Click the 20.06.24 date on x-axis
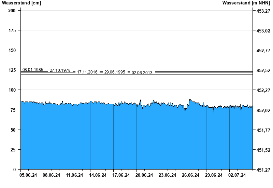 (x=144, y=175)
